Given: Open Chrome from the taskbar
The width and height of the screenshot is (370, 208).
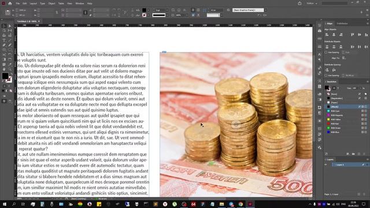Looking at the screenshot, I should click(240, 204).
